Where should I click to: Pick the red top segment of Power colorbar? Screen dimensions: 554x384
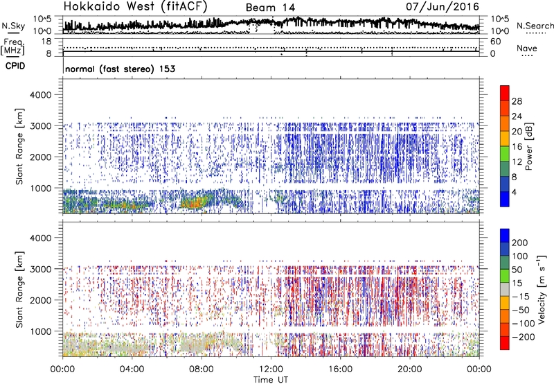click(505, 94)
